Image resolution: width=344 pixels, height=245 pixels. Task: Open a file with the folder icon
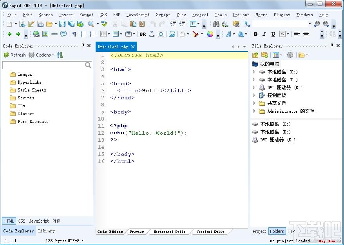49,24
